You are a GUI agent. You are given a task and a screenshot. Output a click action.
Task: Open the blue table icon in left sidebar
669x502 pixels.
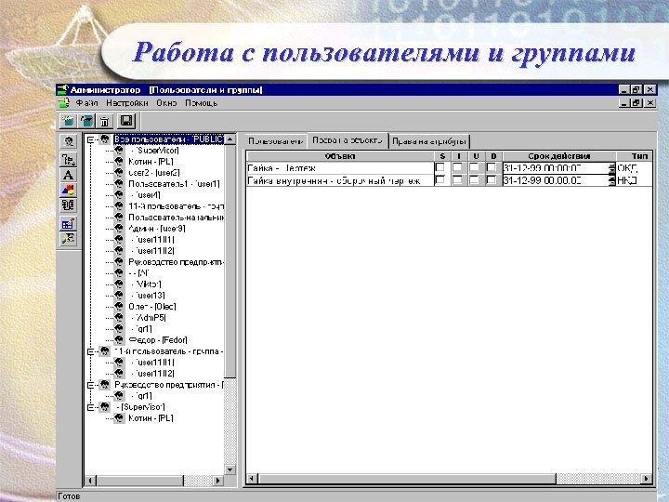tap(68, 224)
